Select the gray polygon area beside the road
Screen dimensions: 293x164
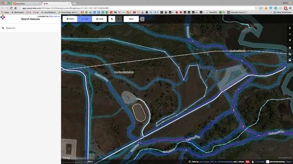pos(233,78)
